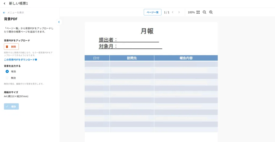This screenshot has width=275, height=142.
Task: Click the 用紙のサイズ label
Action: pyautogui.click(x=11, y=92)
